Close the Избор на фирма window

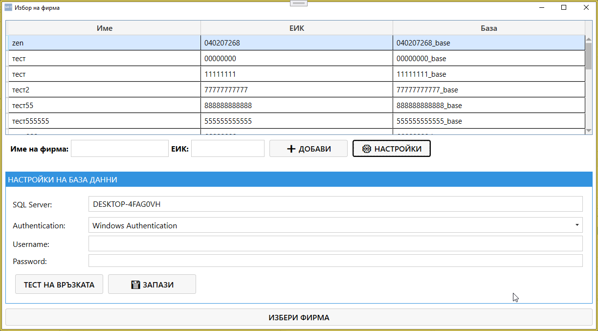tap(586, 7)
